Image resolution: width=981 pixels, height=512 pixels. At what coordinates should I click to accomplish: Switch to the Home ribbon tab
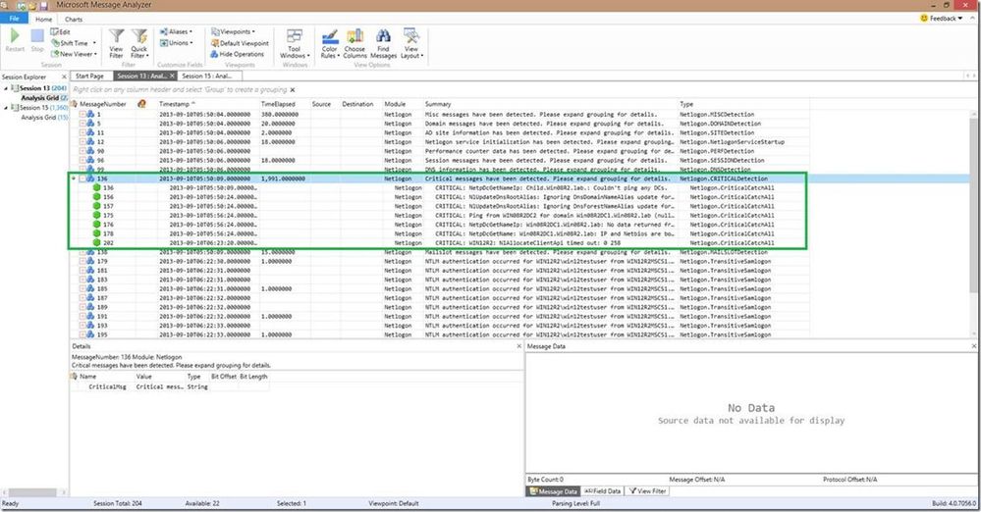pos(44,20)
